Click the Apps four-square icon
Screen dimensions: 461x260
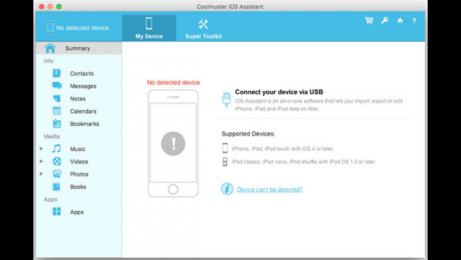pos(57,211)
